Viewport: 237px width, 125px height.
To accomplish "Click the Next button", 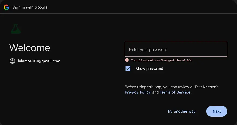I will tap(217, 111).
